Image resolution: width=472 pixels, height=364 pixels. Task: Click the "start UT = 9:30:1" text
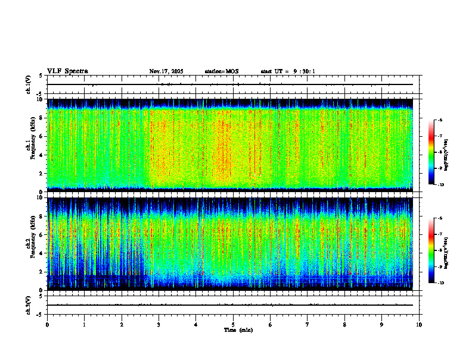coord(288,71)
